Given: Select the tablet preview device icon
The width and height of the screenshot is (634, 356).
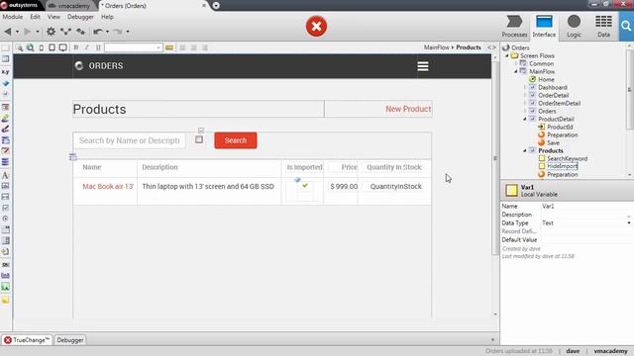Looking at the screenshot, I should [x=52, y=47].
